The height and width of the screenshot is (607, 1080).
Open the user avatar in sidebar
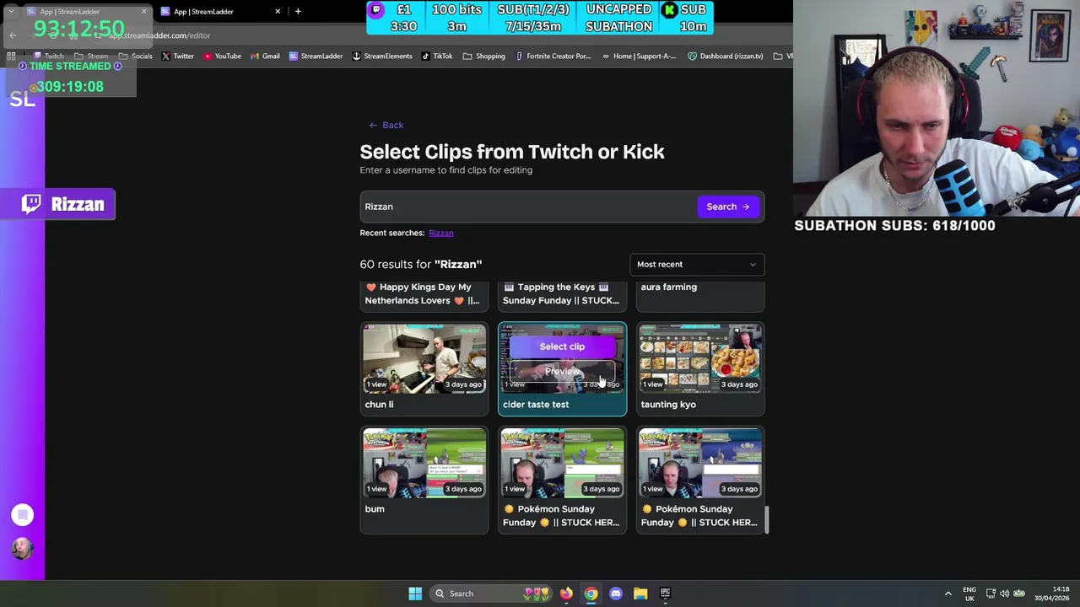(22, 548)
